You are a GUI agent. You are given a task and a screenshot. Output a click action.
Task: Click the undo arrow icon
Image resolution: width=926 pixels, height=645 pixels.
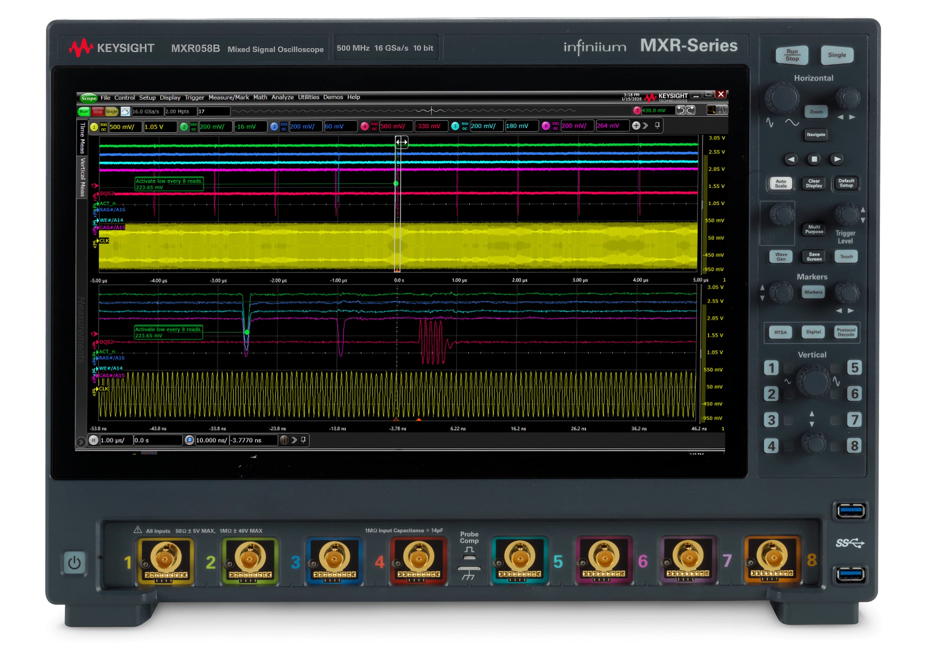(x=680, y=110)
